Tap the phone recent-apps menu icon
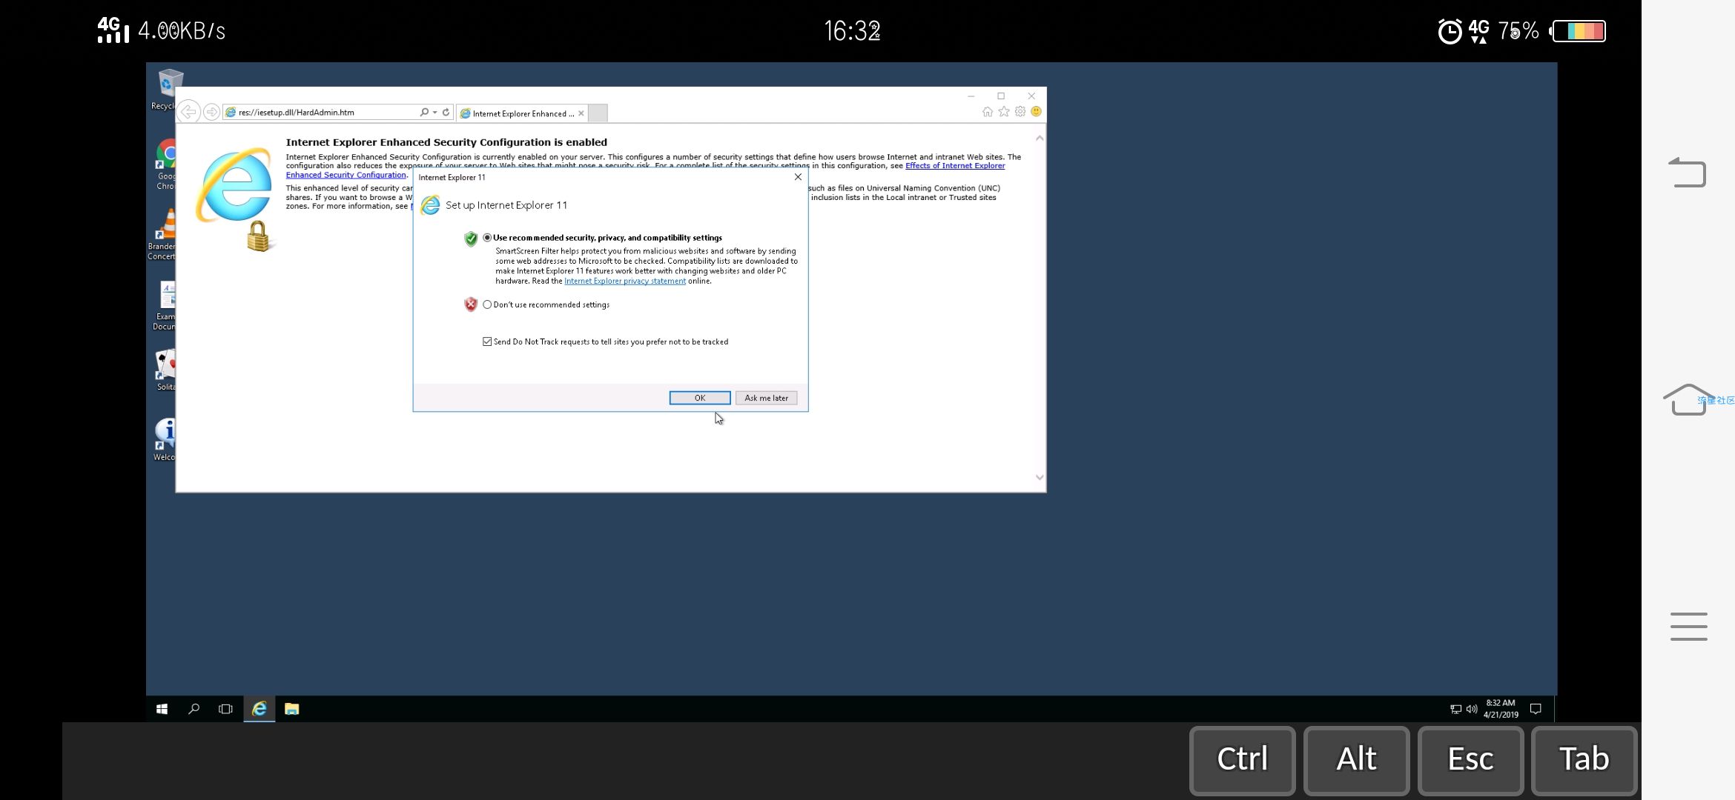This screenshot has width=1735, height=800. pyautogui.click(x=1688, y=627)
